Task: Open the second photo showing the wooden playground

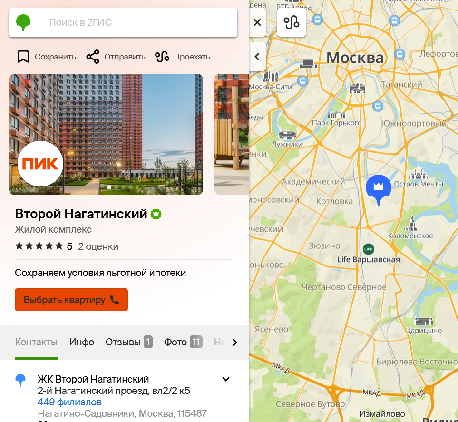Action: (232, 135)
